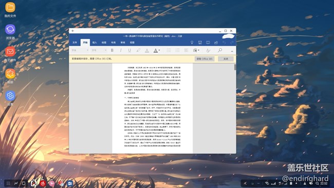Click the document vertical scrollbar thumb

tap(235, 67)
